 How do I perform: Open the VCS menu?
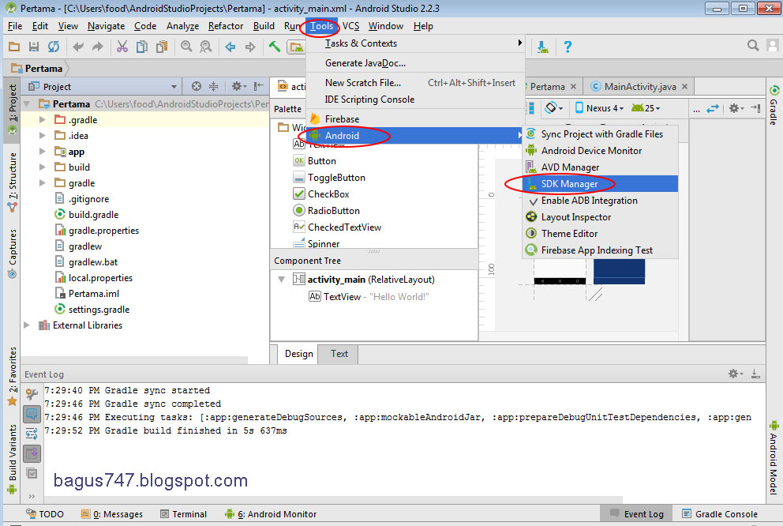pyautogui.click(x=350, y=26)
